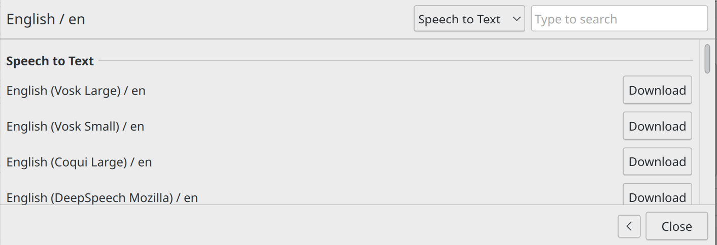Click the English / en page title

[46, 19]
